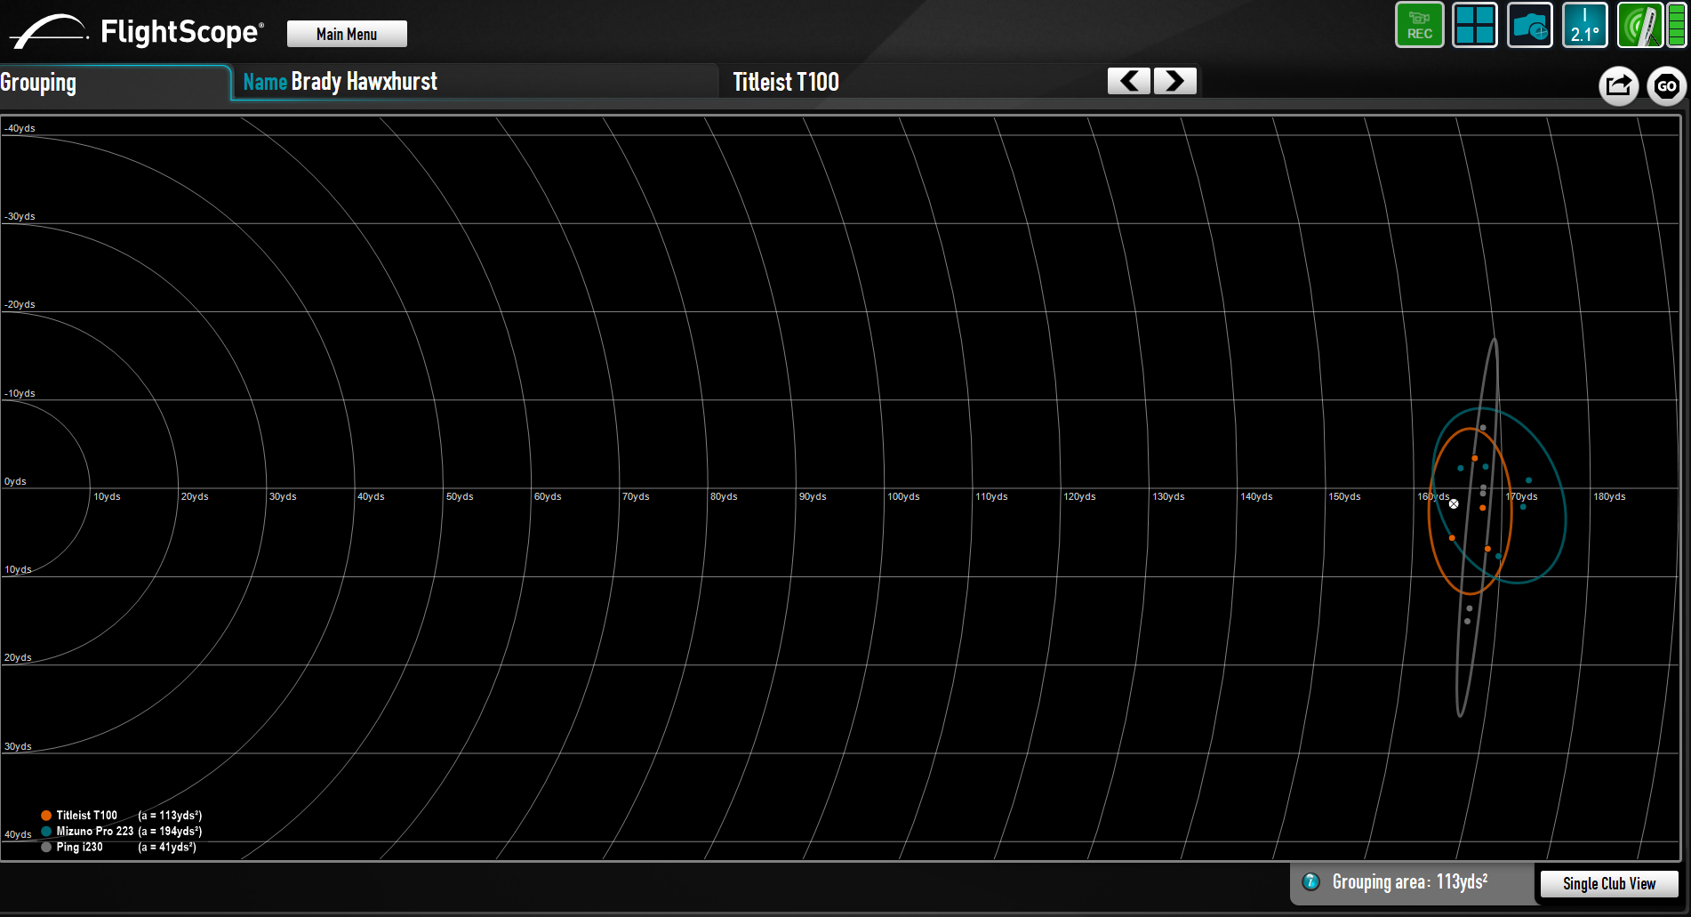Open the 2.1° radar tilt indicator

coord(1585,25)
